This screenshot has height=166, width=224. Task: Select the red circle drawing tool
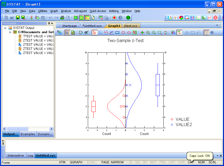coord(123,33)
